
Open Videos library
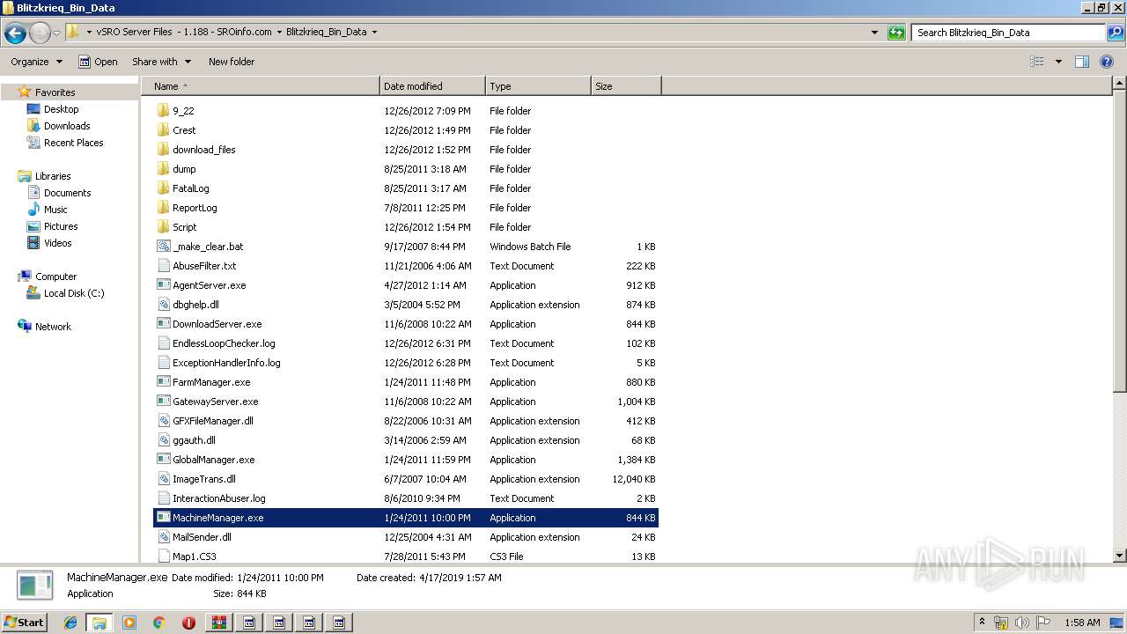tap(57, 243)
